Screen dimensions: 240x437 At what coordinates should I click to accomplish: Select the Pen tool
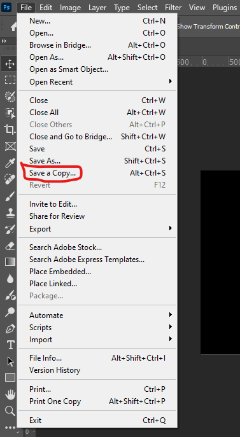[x=10, y=329]
